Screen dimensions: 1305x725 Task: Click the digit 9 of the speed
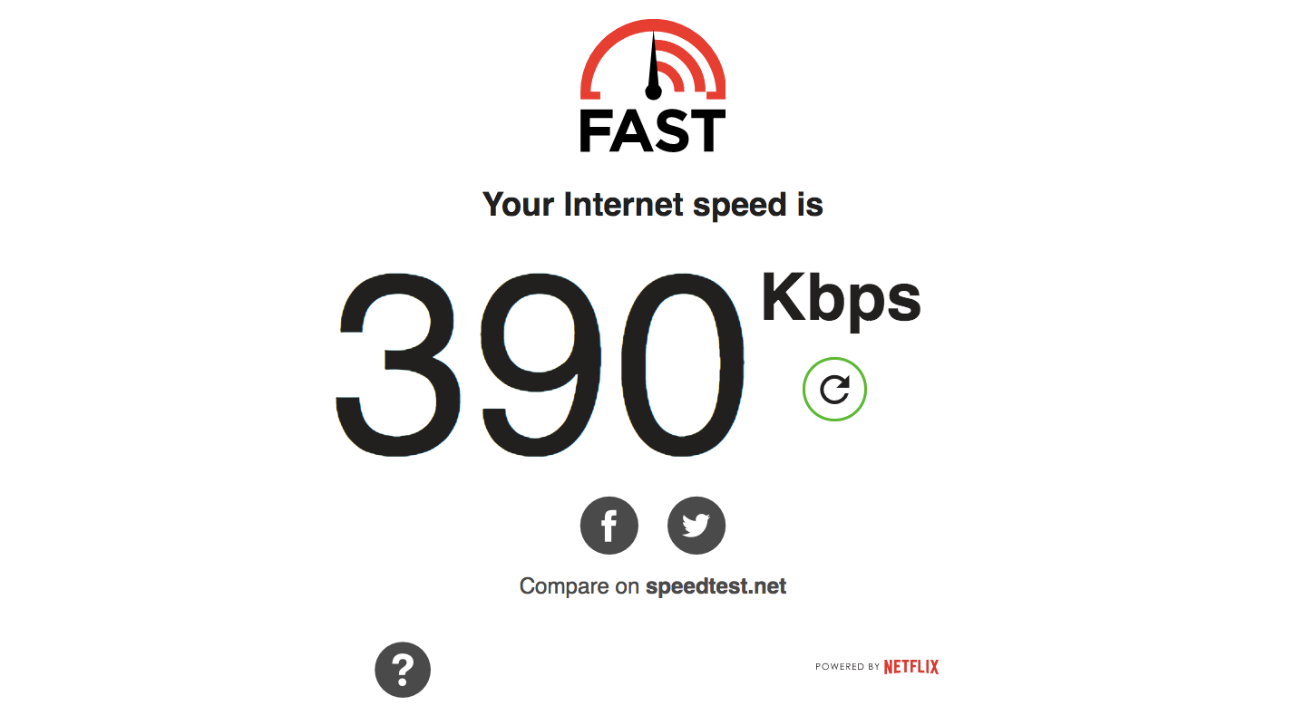(x=541, y=365)
